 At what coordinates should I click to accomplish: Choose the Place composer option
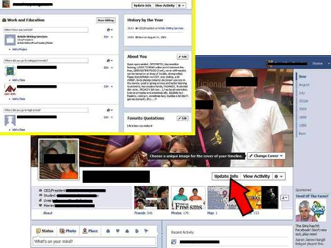(x=90, y=231)
